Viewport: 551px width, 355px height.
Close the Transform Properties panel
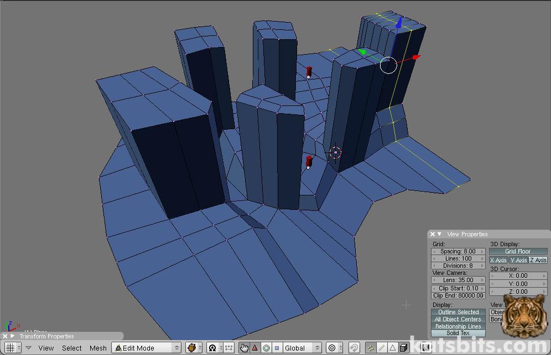[5, 336]
